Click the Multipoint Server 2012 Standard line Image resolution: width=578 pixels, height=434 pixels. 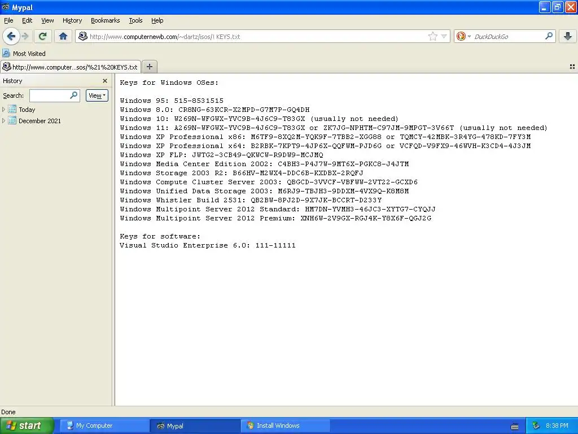coord(278,209)
